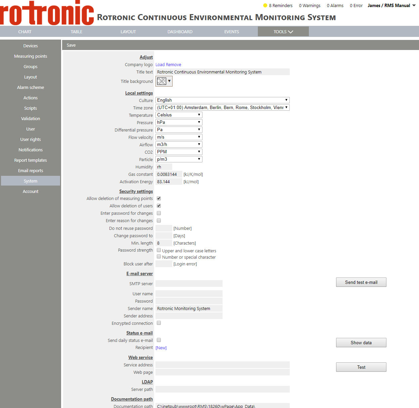
Task: Open the Pressure unit dropdown showing hPa
Action: 179,122
